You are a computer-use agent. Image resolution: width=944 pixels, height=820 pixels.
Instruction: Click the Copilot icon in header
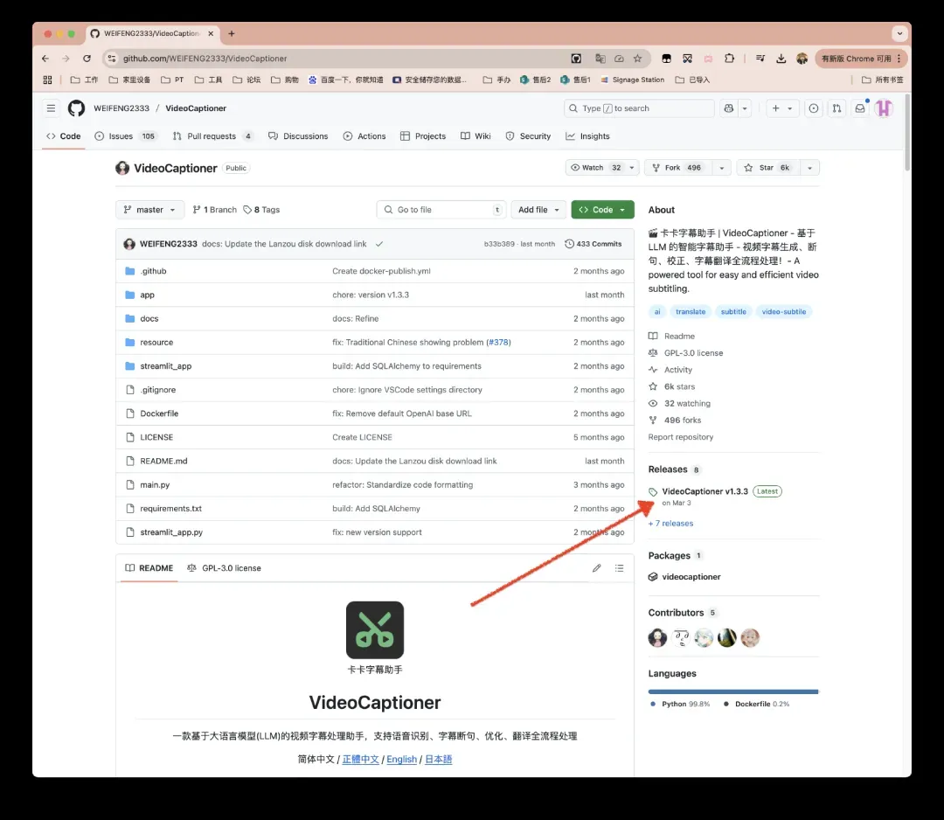pyautogui.click(x=728, y=108)
